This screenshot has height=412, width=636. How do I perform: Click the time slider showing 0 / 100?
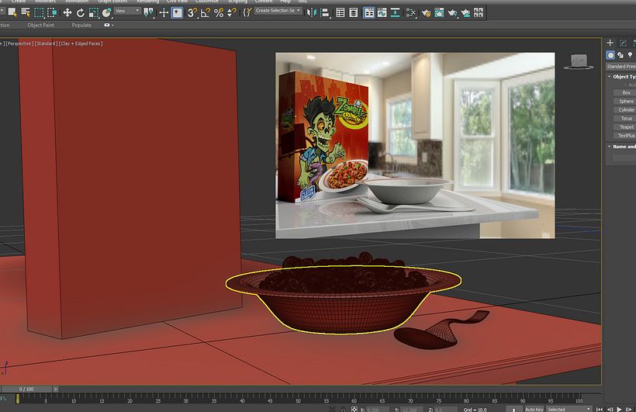click(28, 389)
